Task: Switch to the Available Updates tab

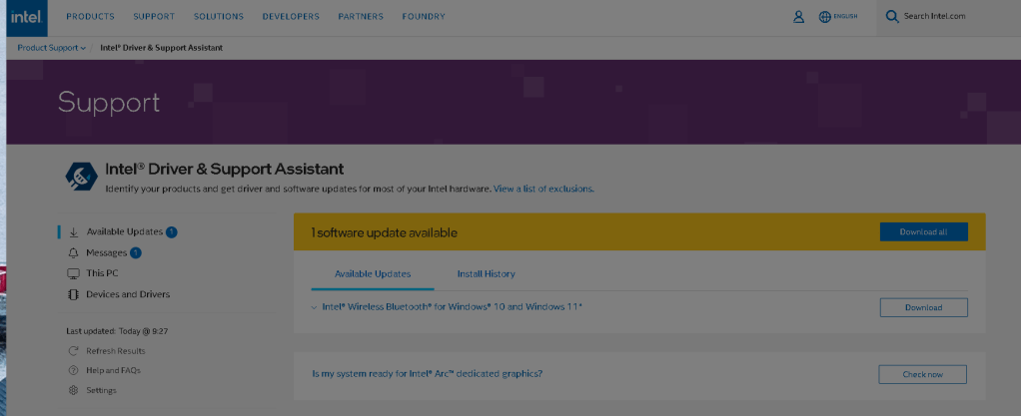Action: click(373, 274)
